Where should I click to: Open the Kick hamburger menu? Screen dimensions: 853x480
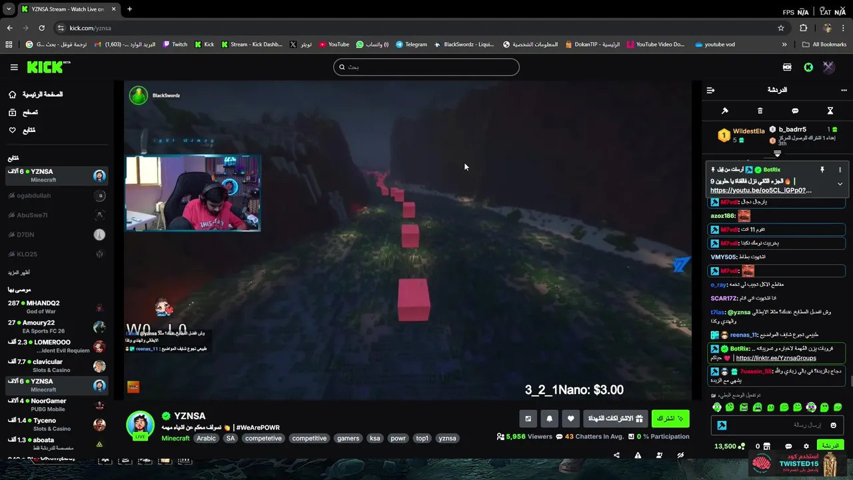coord(14,67)
